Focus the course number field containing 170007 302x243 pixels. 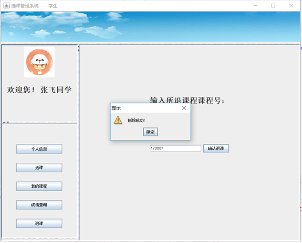click(x=175, y=148)
